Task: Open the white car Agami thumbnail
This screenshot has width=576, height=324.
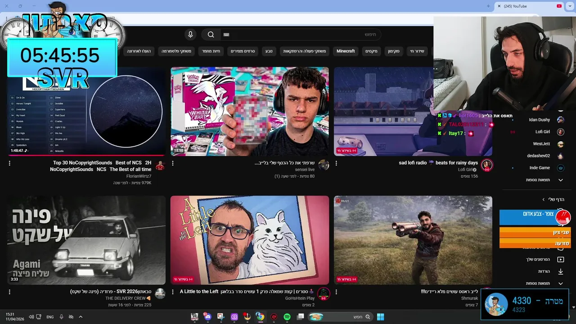Action: (86, 240)
